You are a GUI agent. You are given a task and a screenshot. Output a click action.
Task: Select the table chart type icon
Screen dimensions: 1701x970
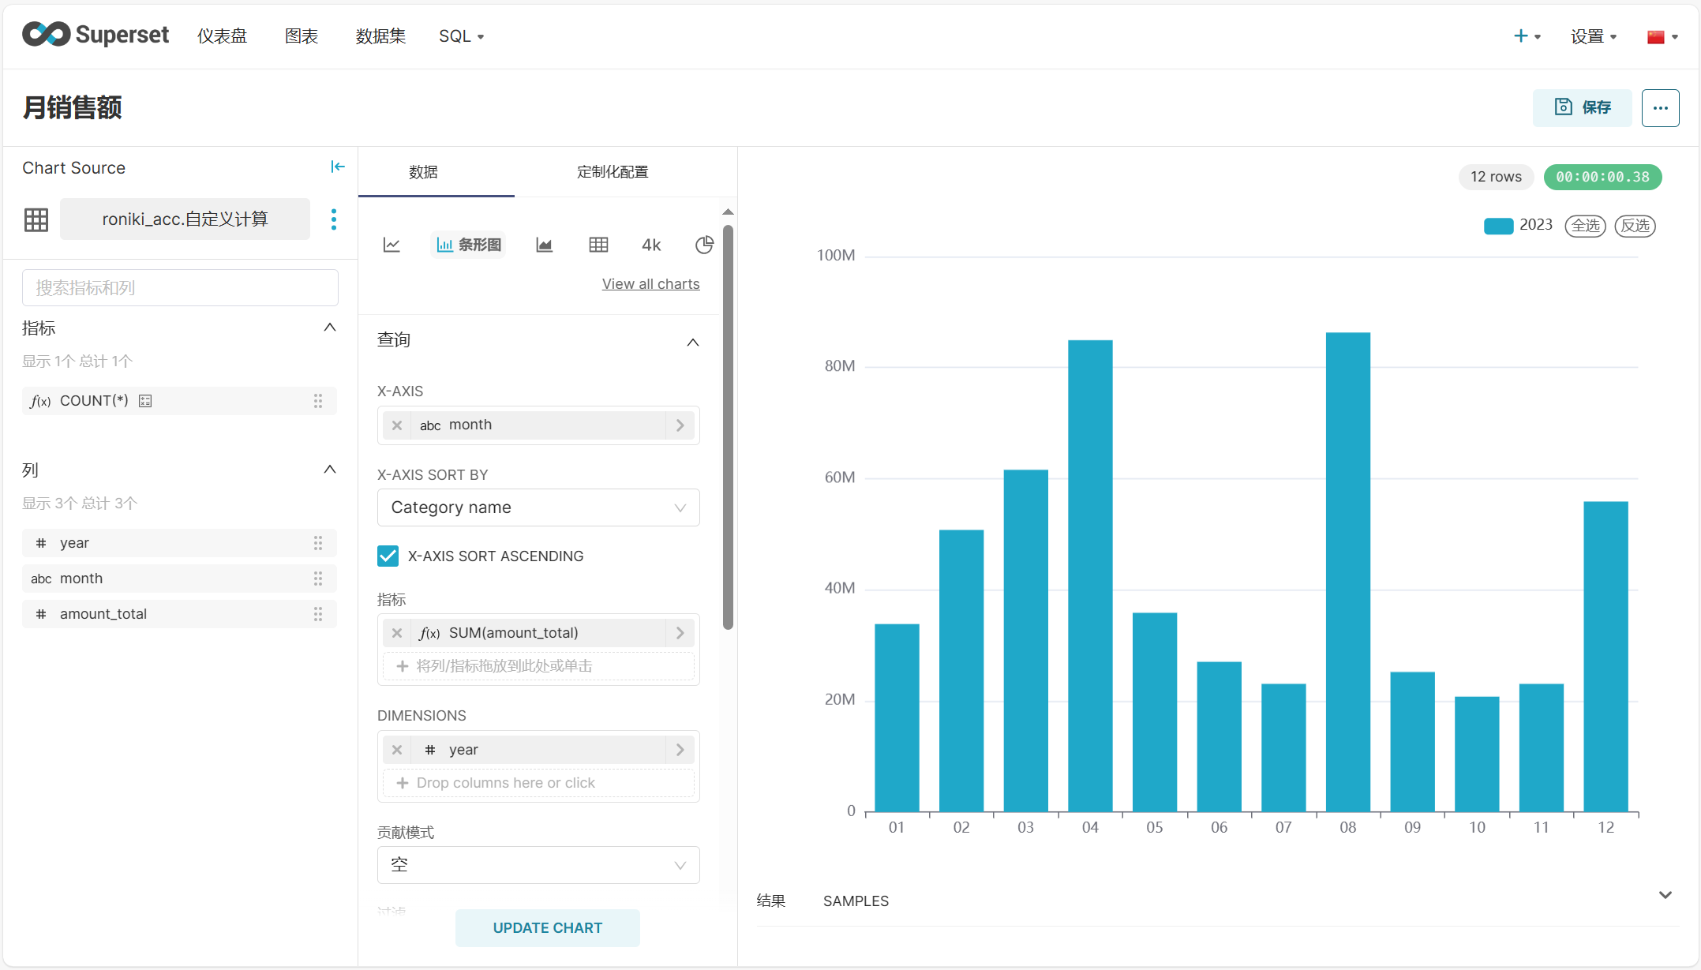(x=598, y=245)
